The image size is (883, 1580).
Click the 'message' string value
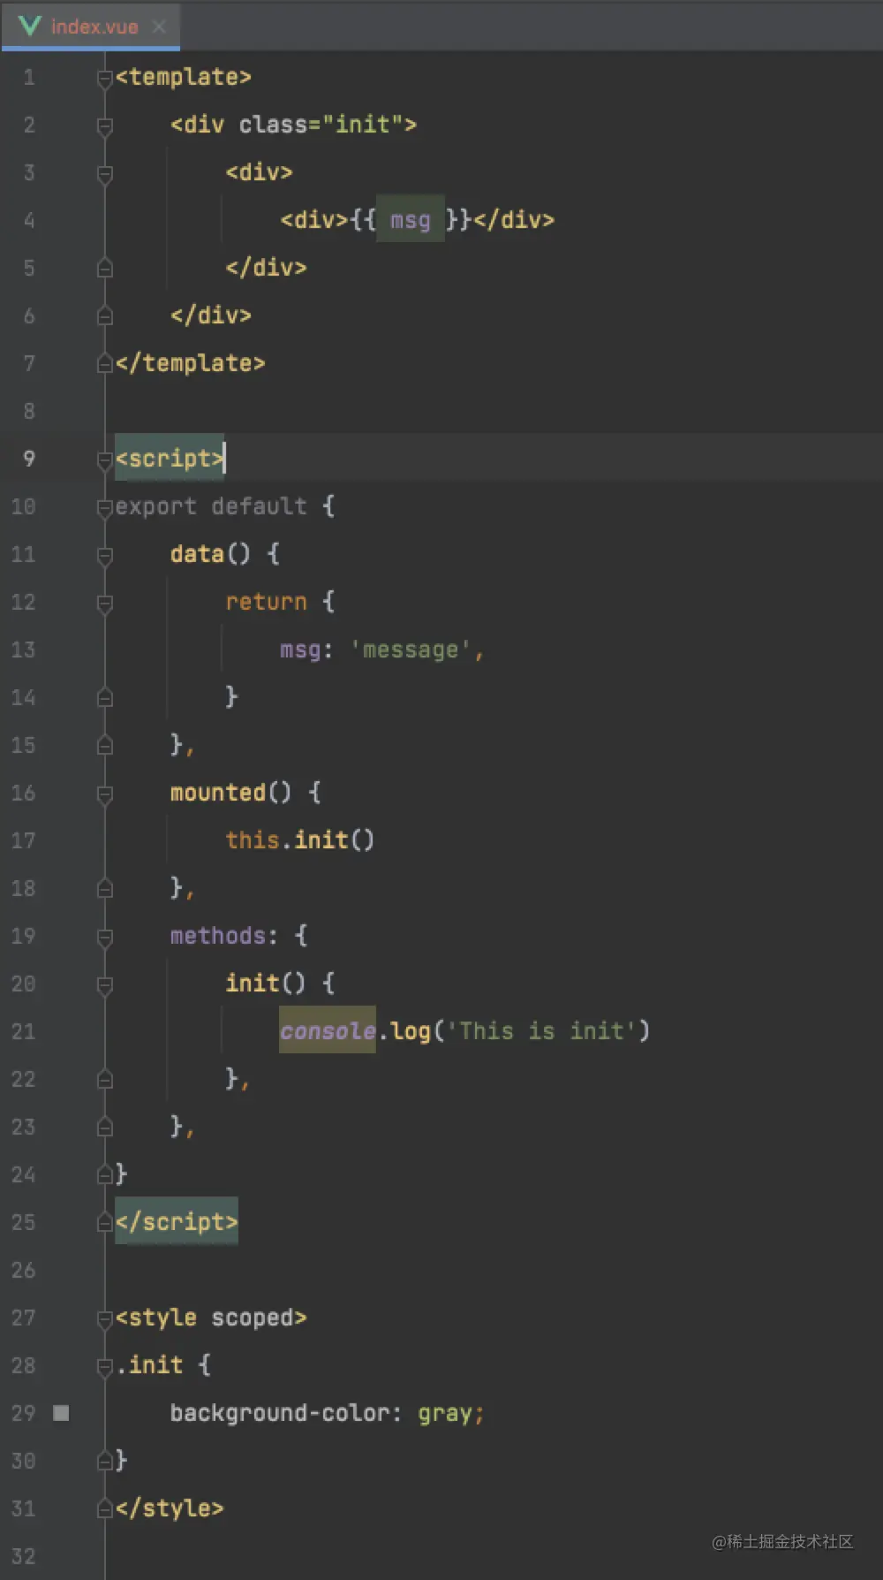point(411,649)
